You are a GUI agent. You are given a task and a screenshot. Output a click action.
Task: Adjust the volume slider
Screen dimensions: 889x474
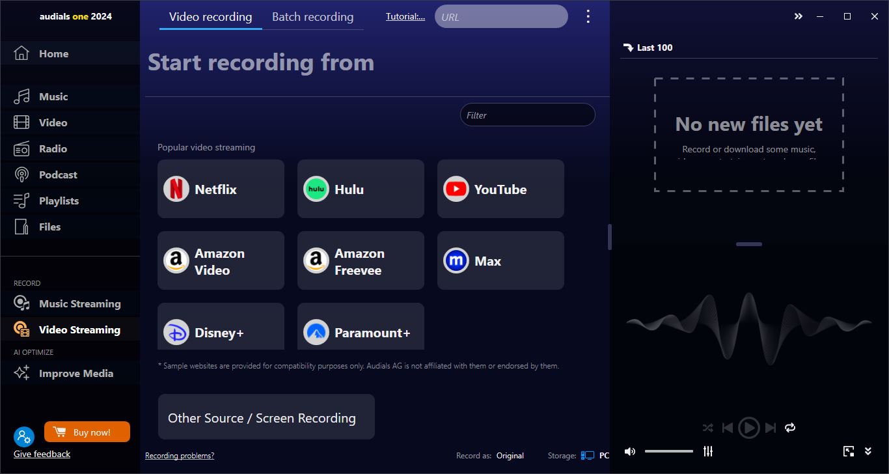[669, 451]
